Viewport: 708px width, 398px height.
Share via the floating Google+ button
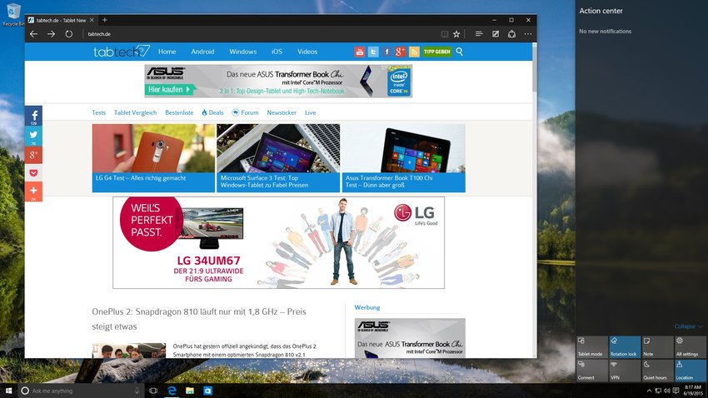[33, 155]
